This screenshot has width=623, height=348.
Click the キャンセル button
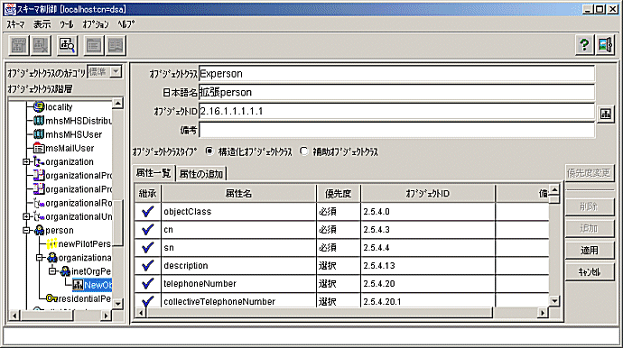click(x=589, y=271)
